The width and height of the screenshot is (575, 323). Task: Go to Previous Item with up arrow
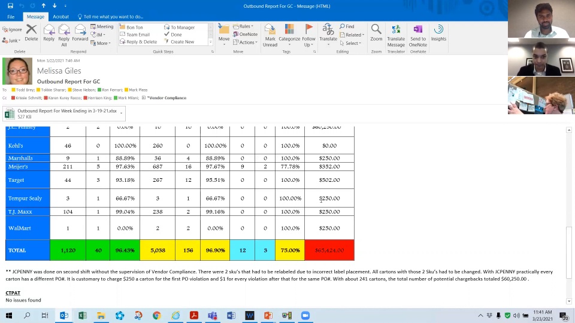tap(43, 6)
